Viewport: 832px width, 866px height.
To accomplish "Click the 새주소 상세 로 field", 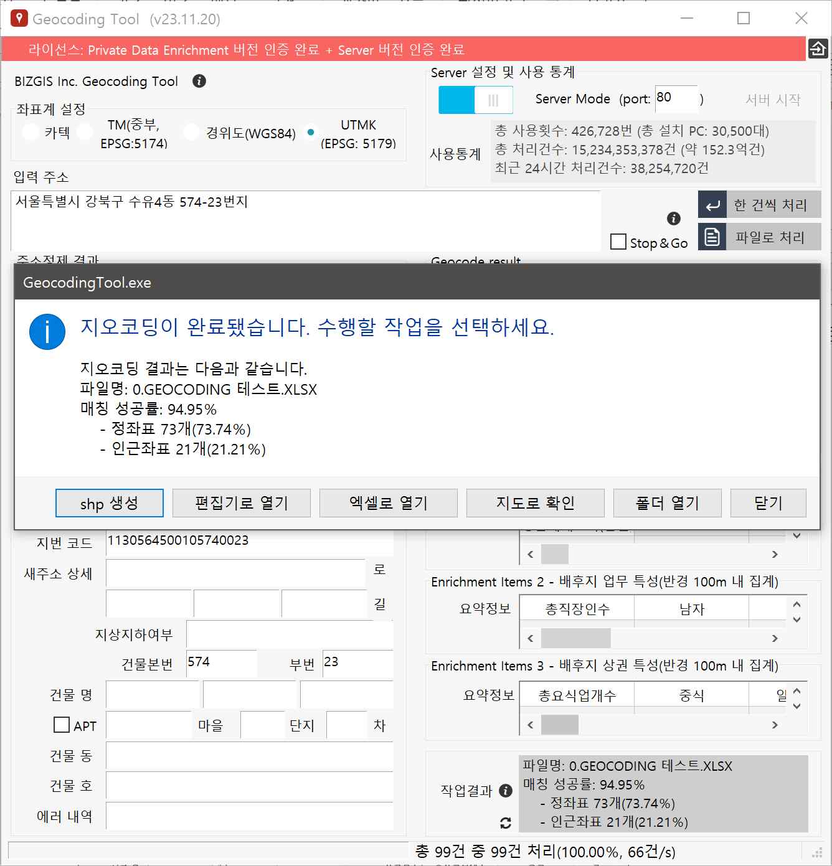I will tap(235, 573).
